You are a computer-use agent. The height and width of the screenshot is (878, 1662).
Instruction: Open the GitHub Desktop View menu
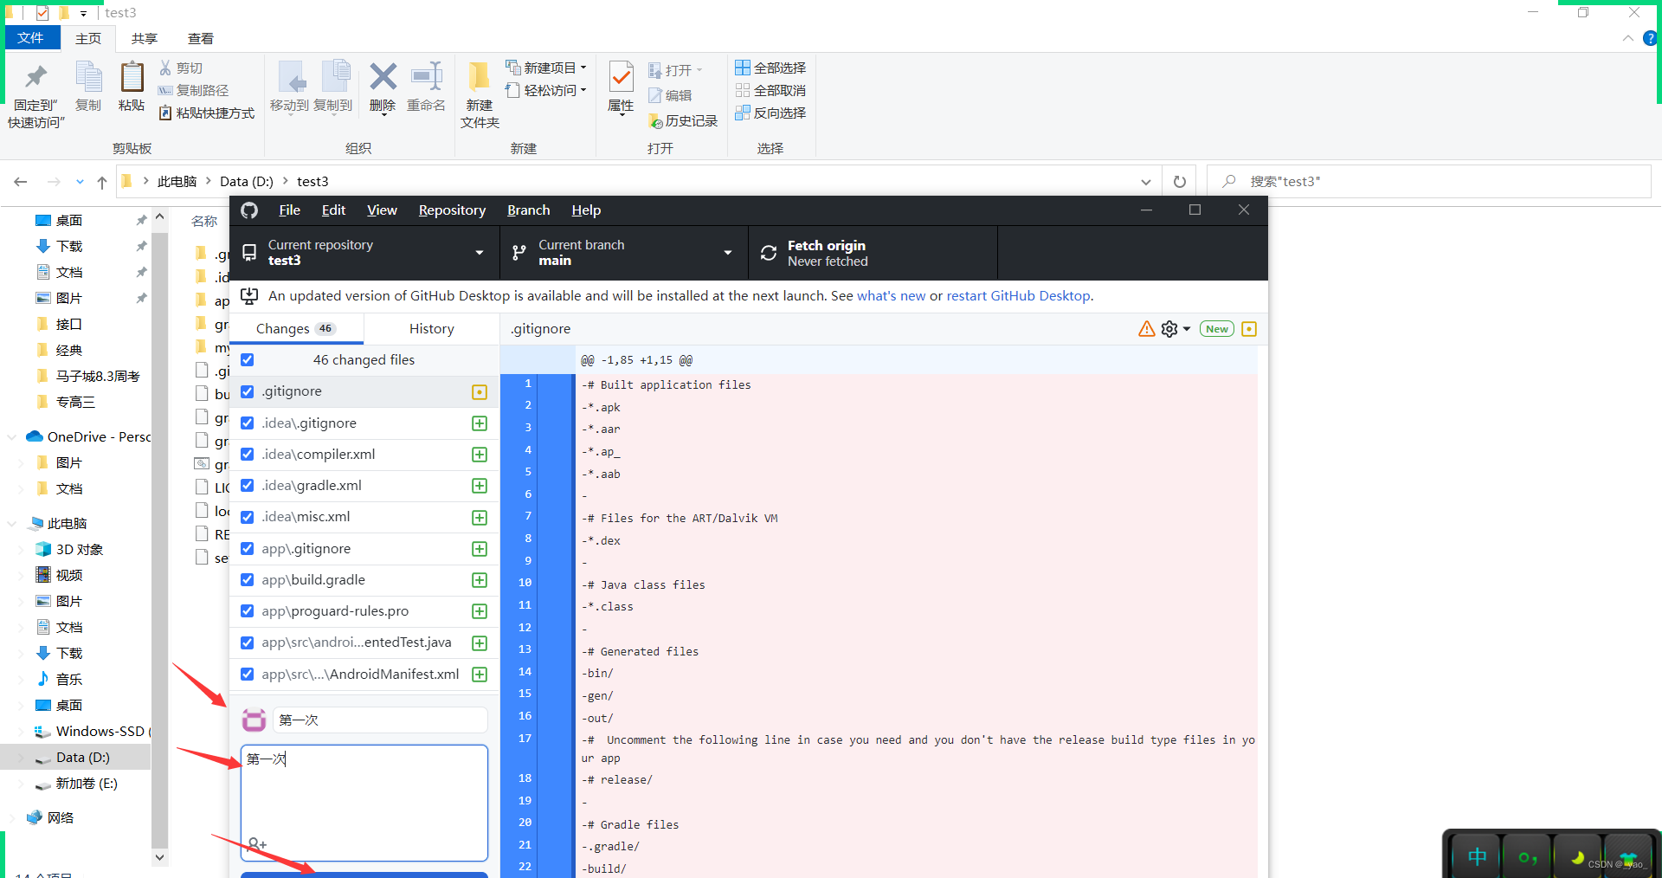[382, 210]
